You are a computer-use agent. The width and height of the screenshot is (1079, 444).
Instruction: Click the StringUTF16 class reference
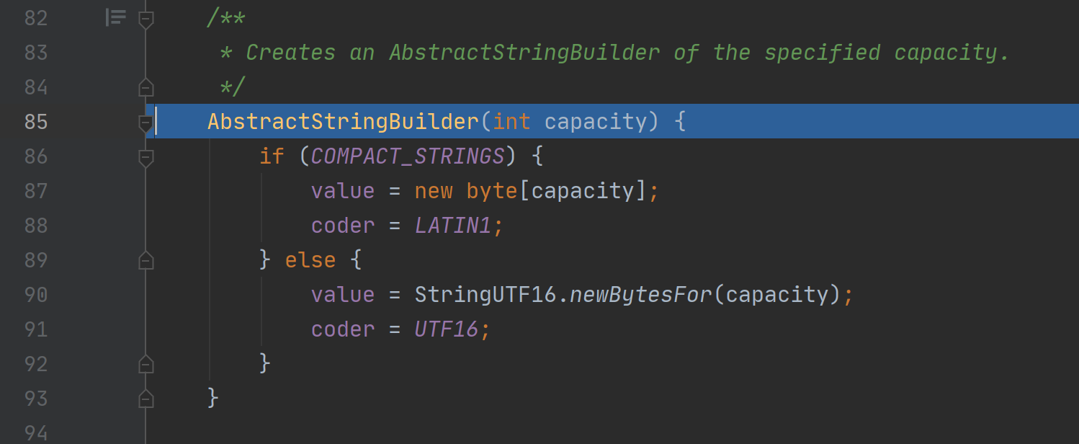pos(485,295)
